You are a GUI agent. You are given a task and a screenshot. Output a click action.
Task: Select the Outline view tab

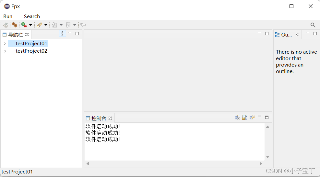(286, 35)
